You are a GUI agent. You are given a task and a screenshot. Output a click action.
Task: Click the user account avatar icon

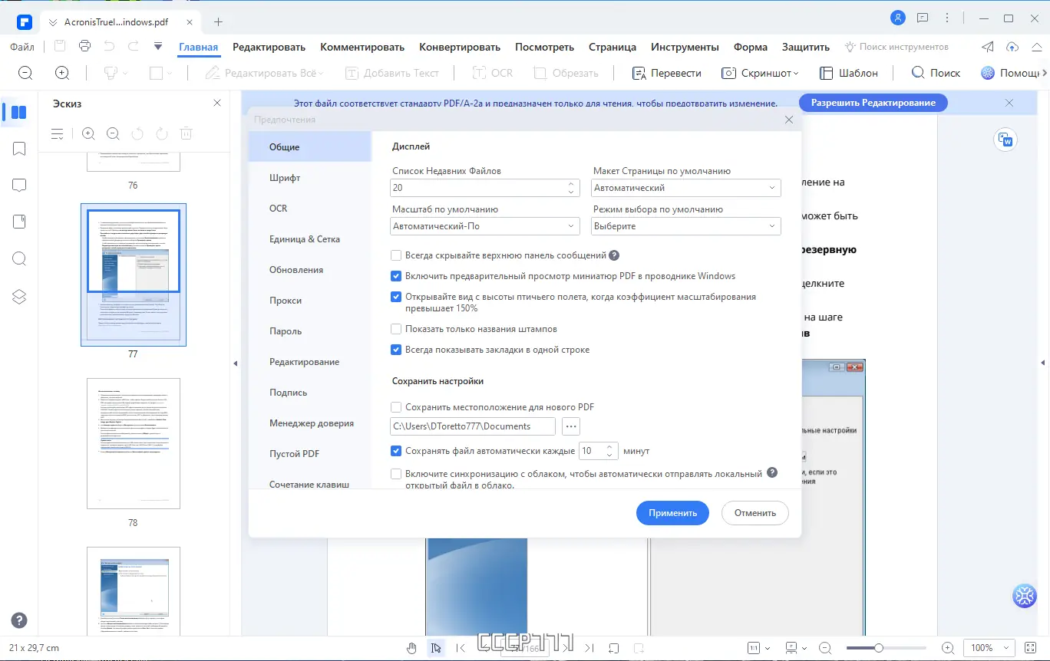tap(897, 18)
